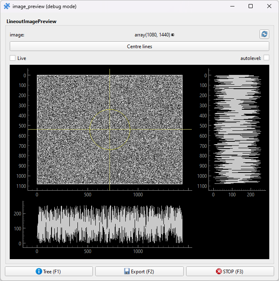279x281 pixels.
Task: Maximize the image_preview window
Action: pyautogui.click(x=251, y=6)
